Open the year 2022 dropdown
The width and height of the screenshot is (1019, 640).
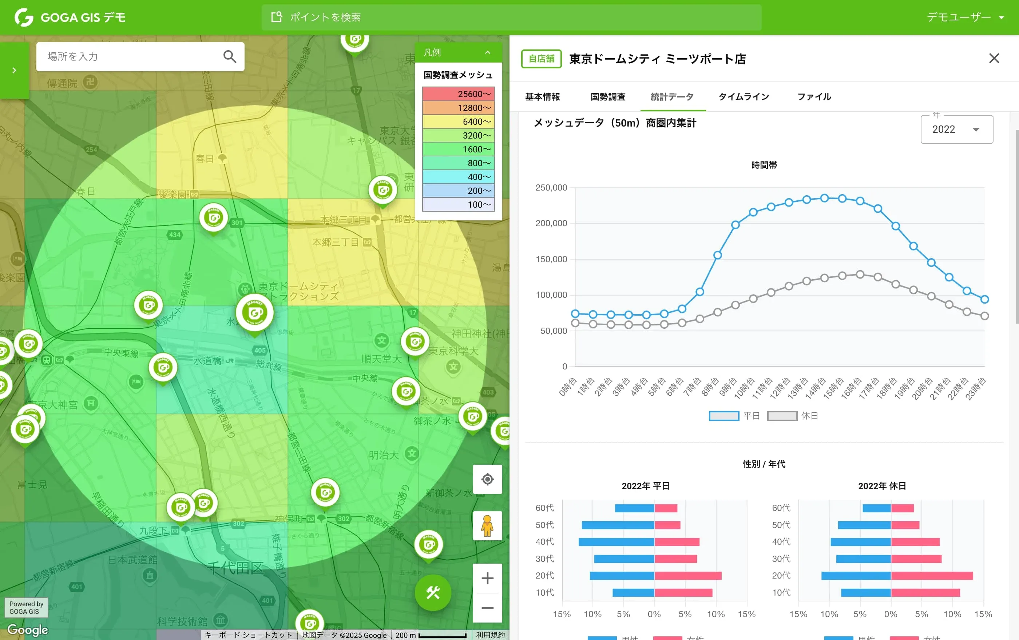click(x=956, y=129)
